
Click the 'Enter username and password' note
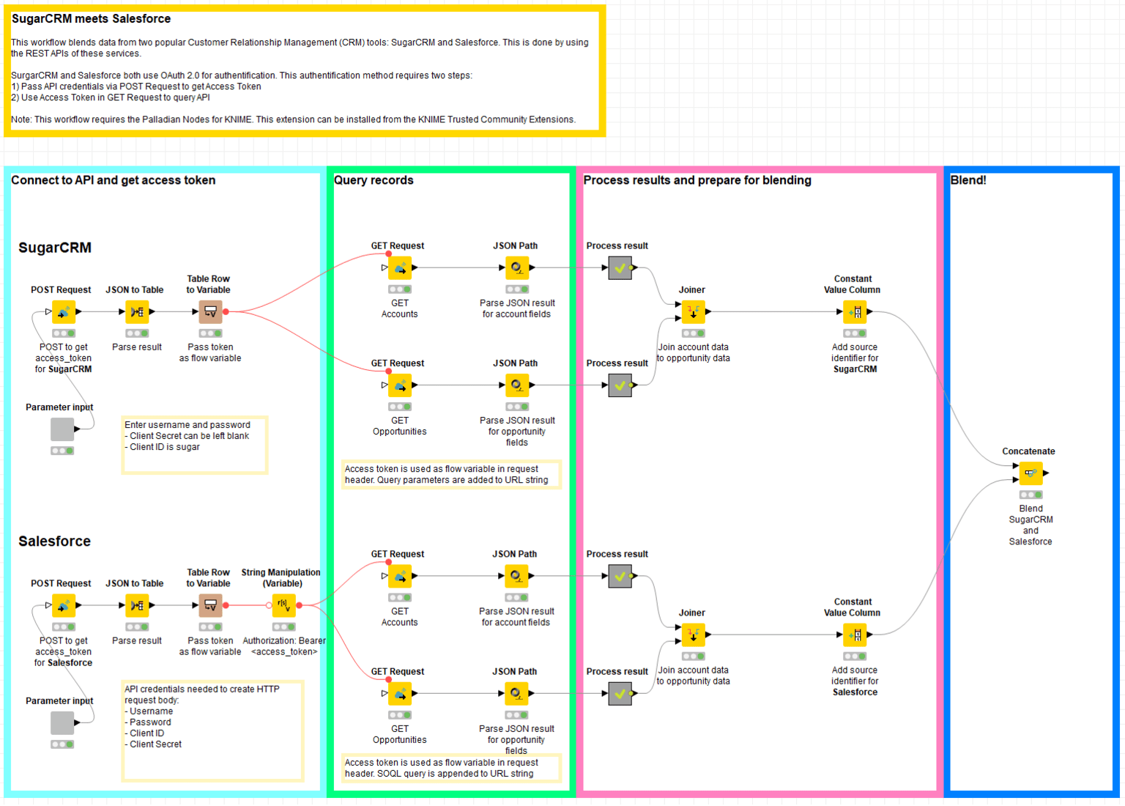pos(195,445)
